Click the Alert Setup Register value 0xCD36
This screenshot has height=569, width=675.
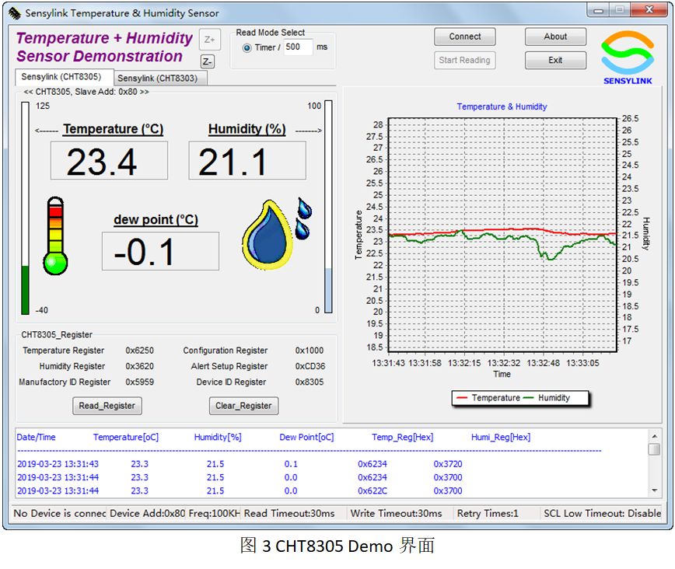click(310, 366)
